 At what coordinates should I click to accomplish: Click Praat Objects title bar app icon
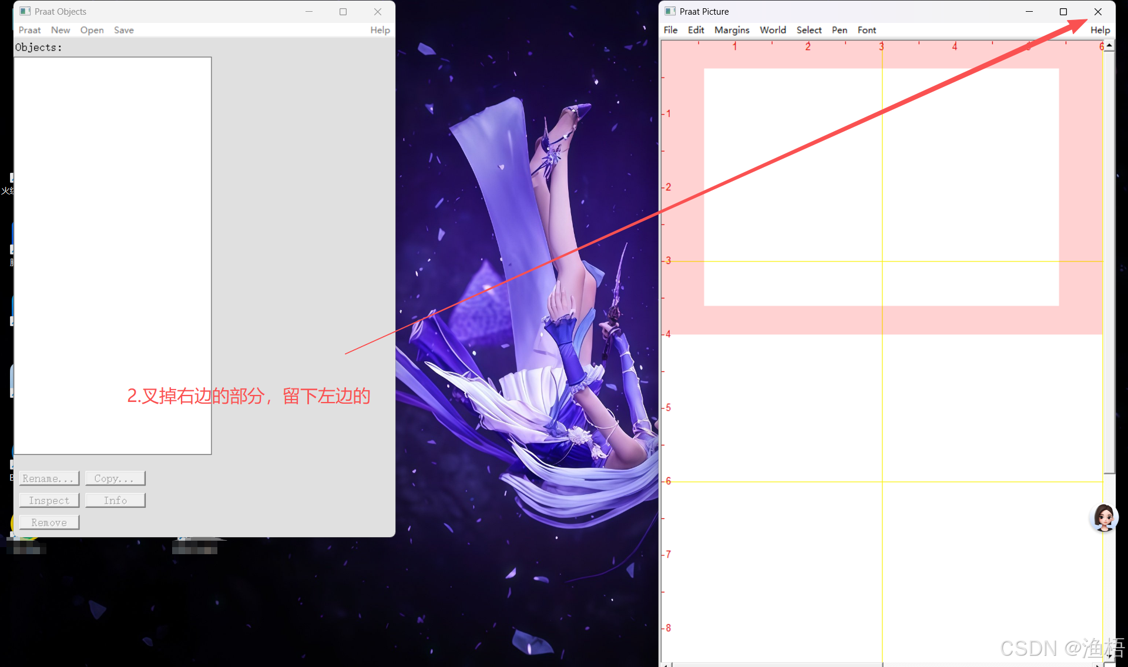(25, 11)
